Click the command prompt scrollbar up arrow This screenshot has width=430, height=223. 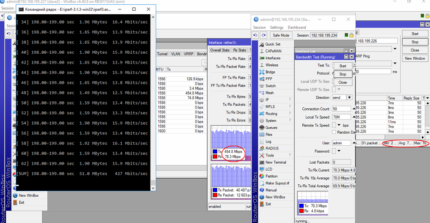coord(153,17)
